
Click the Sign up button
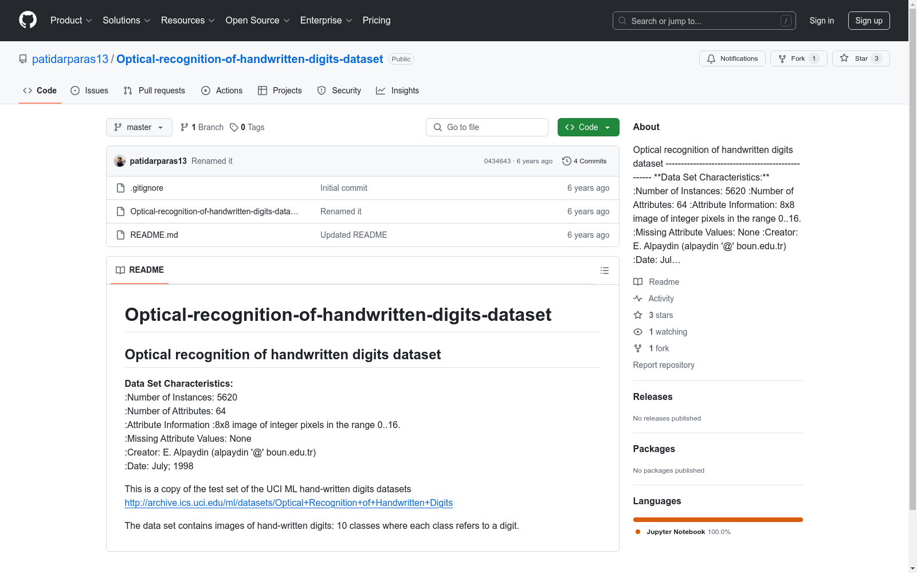[869, 21]
